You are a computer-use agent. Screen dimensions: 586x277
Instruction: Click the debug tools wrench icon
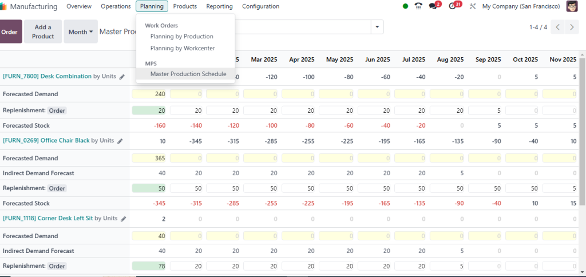coord(472,6)
